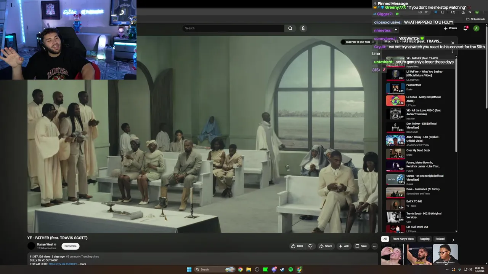Open the Share dialog for the video
Viewport: 488px width, 274px height.
coord(326,246)
